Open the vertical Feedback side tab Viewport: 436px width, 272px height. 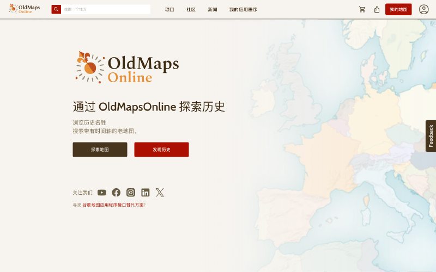coord(431,136)
